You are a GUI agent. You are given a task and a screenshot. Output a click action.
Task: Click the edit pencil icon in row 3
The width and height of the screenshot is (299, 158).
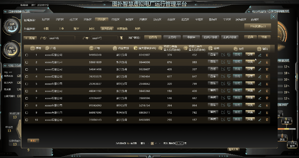[x=260, y=69]
